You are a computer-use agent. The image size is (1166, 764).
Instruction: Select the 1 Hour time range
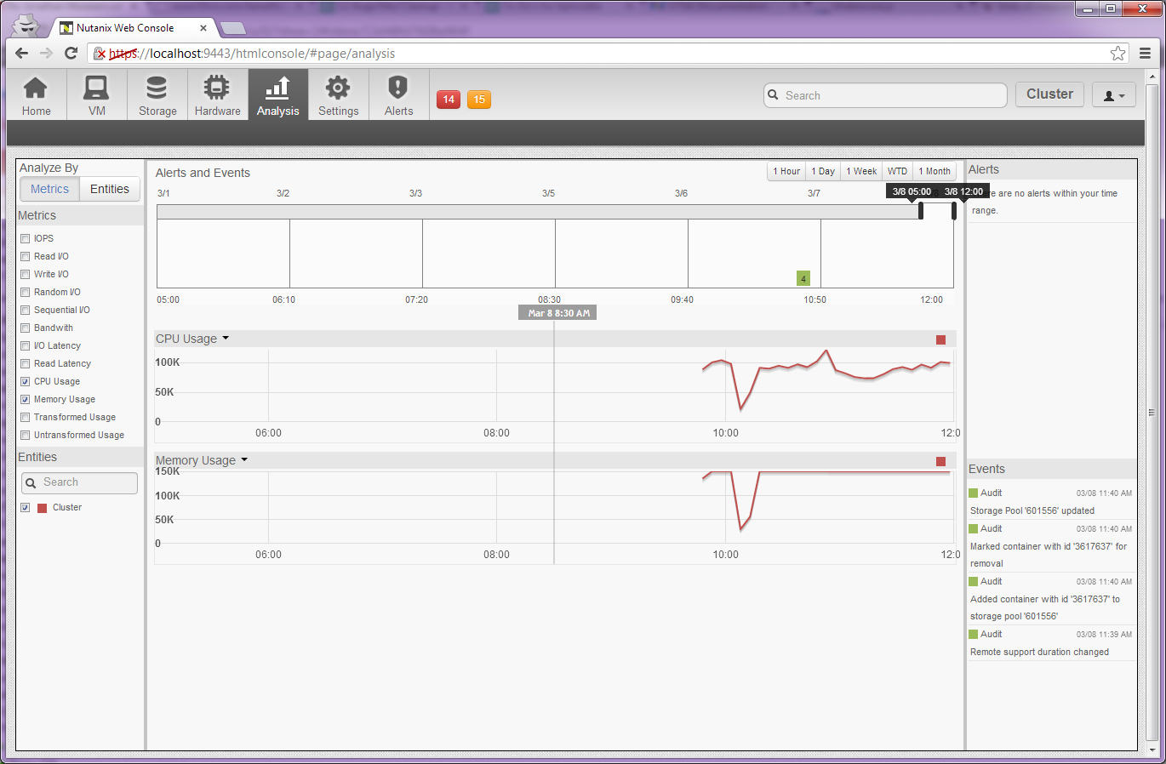pos(786,171)
